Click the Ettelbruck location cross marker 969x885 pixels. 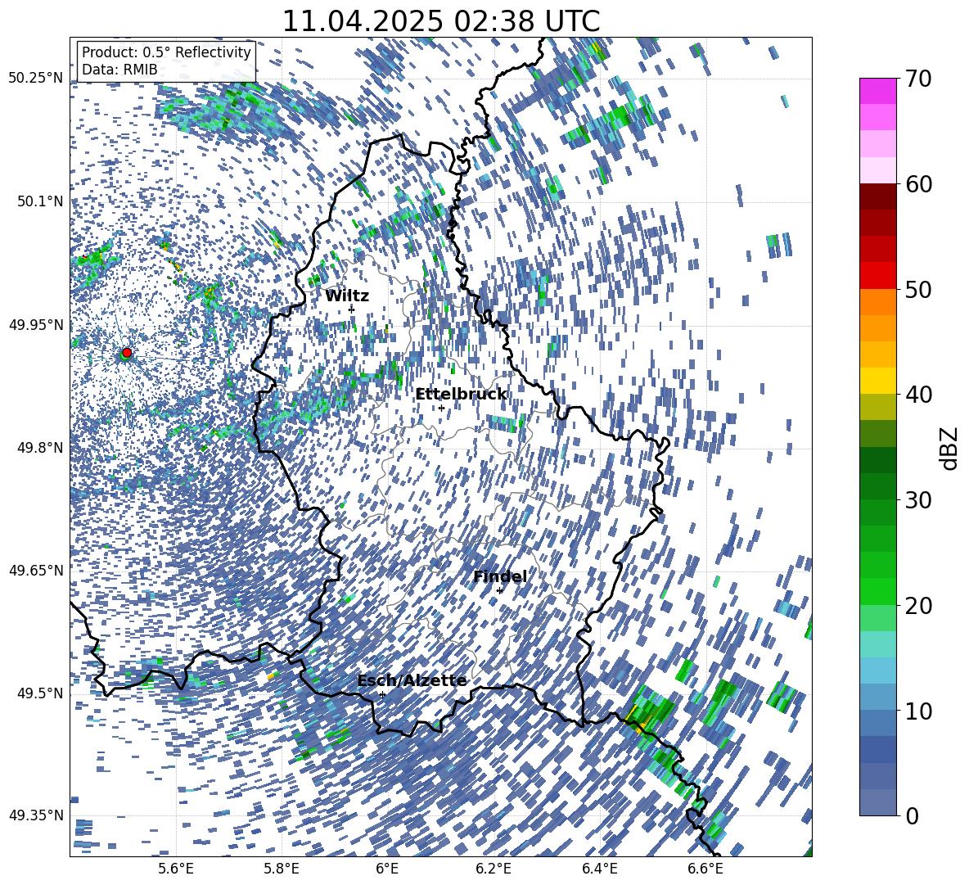click(441, 408)
